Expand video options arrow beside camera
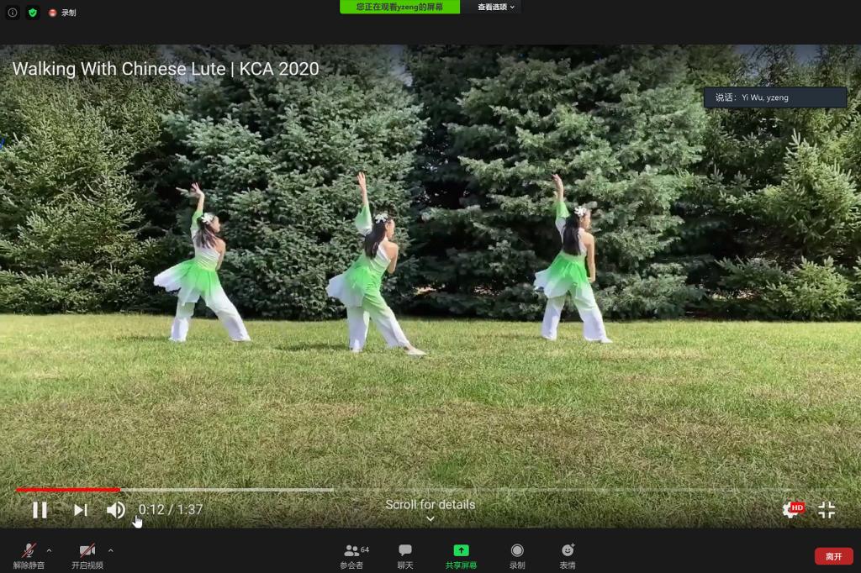The height and width of the screenshot is (573, 861). click(x=111, y=550)
